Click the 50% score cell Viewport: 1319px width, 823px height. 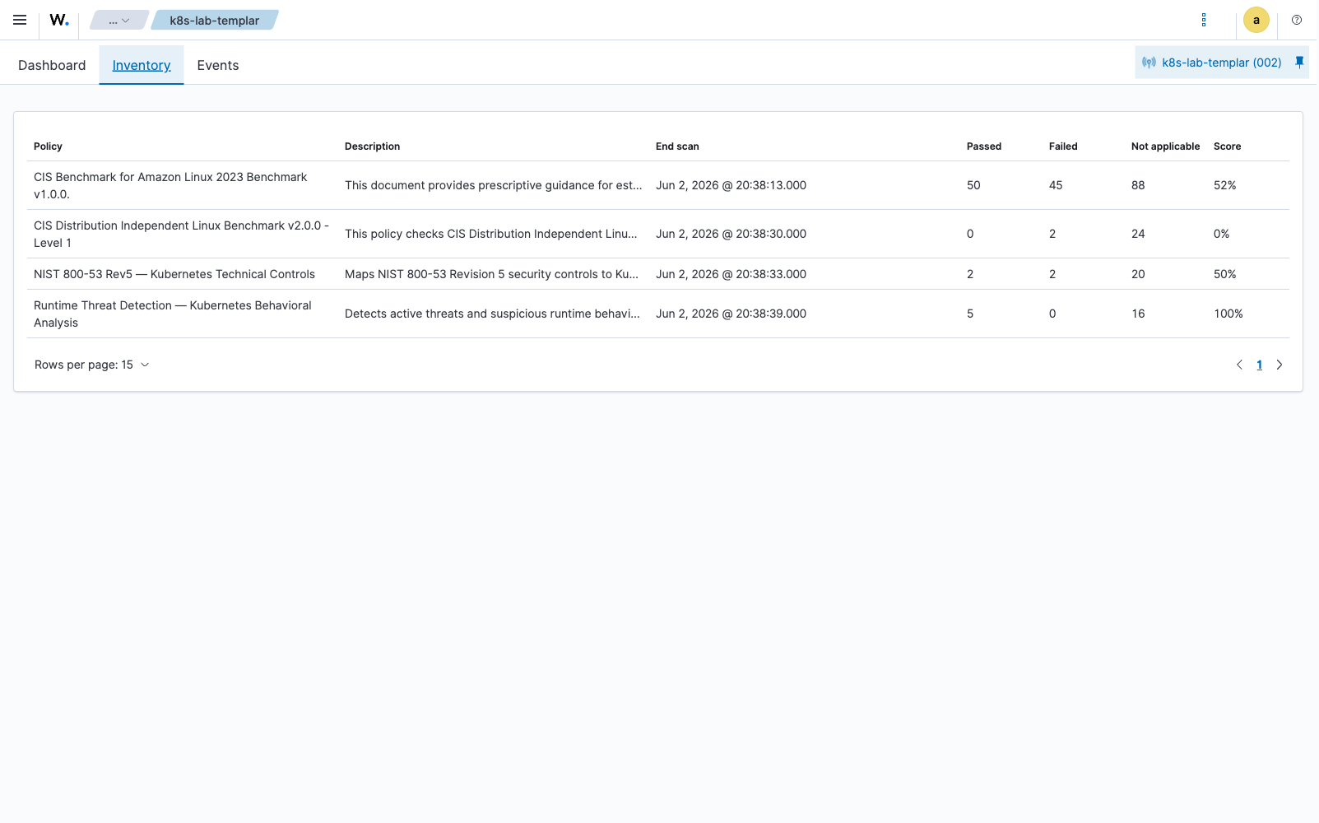coord(1224,274)
